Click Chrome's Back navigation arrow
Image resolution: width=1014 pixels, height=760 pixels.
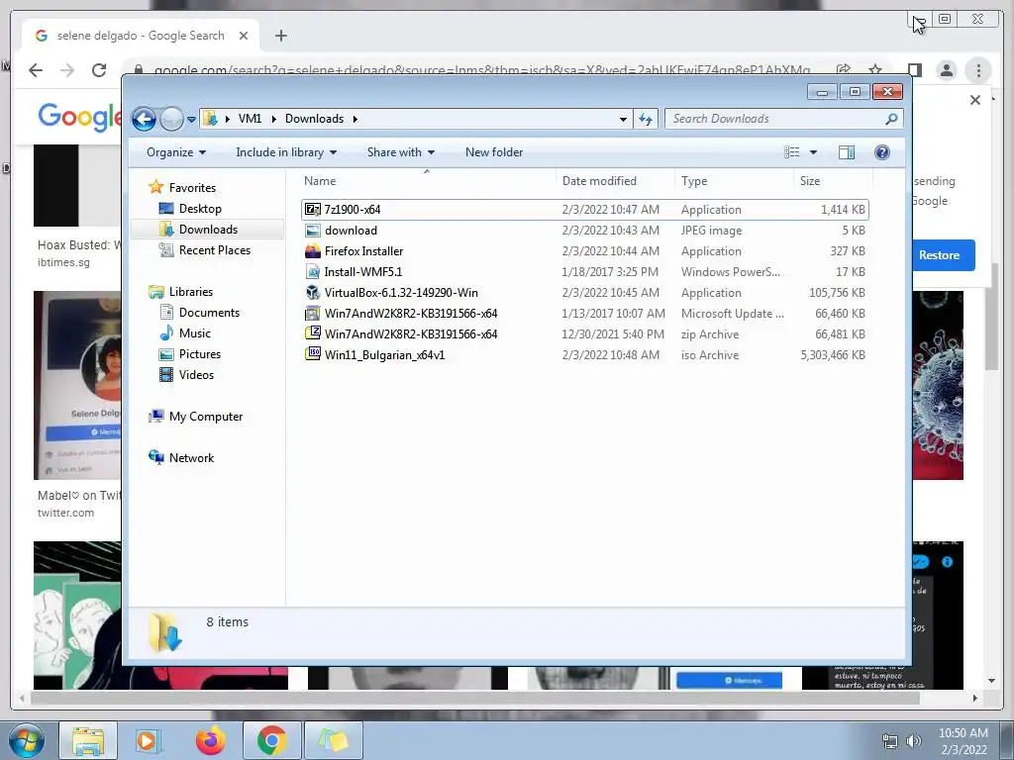pyautogui.click(x=36, y=70)
